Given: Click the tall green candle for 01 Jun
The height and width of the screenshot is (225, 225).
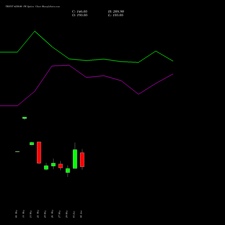Looking at the screenshot, I should tap(75, 159).
